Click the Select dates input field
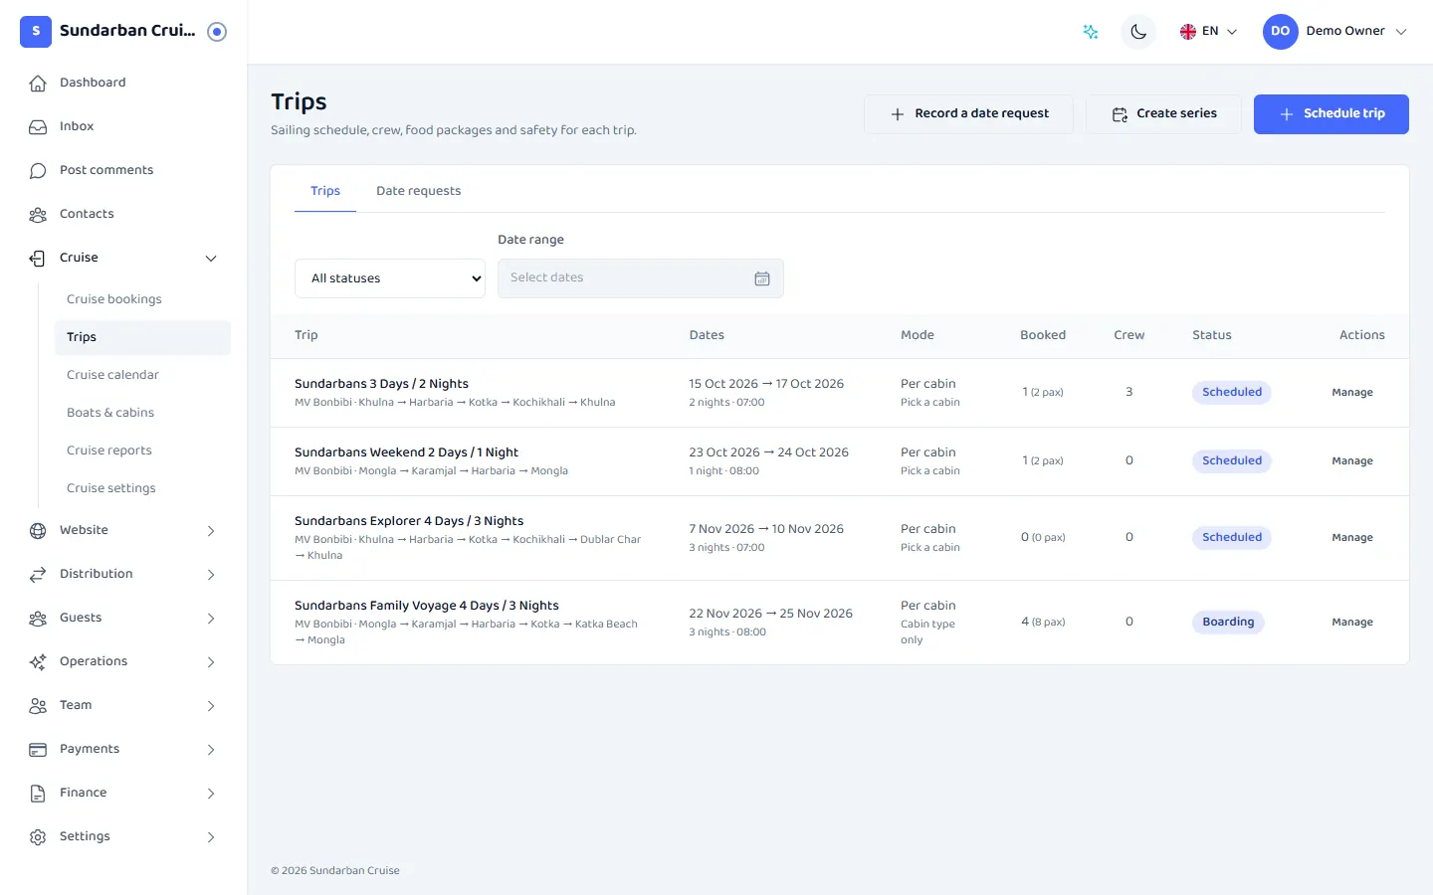Viewport: 1433px width, 895px height. tap(641, 278)
